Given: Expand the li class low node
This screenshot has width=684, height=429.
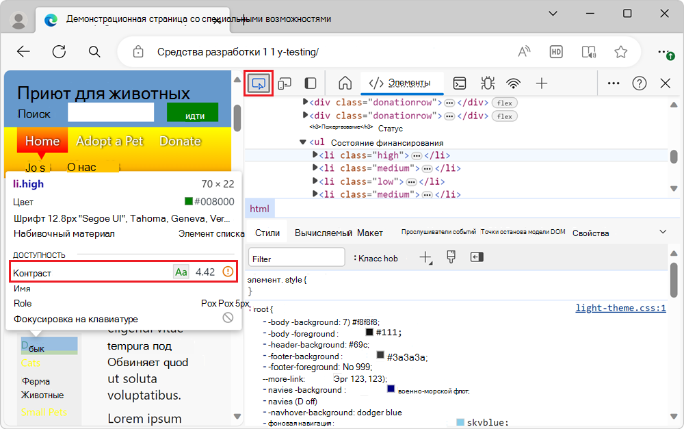Looking at the screenshot, I should [315, 180].
